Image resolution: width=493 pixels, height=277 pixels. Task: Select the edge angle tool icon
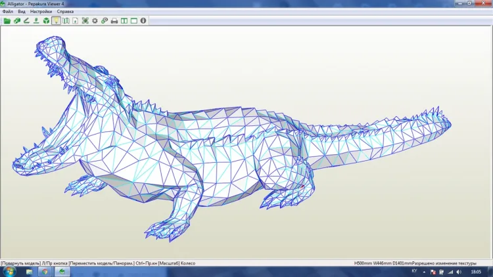tap(27, 21)
